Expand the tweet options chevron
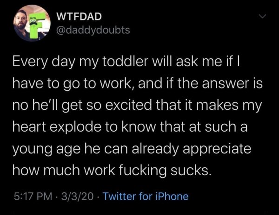Screen dimensions: 279x215 click(262, 16)
